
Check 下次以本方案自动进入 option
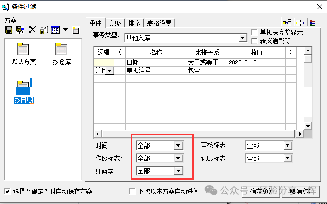pyautogui.click(x=132, y=192)
